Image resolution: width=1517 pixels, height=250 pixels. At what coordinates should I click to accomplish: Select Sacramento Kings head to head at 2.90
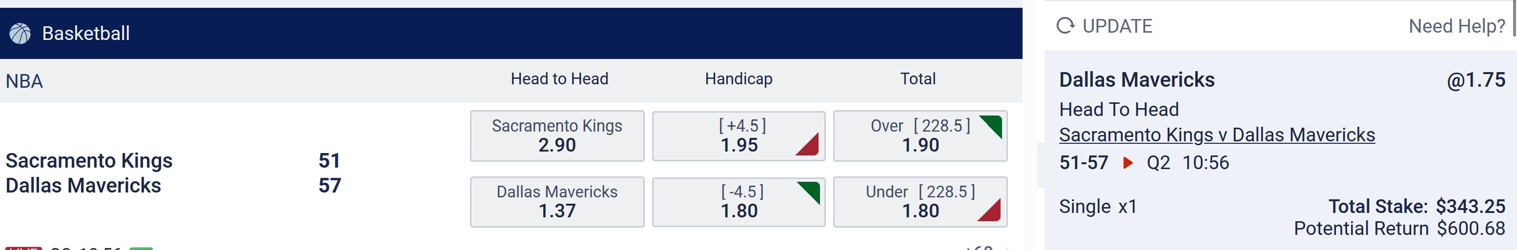point(557,136)
